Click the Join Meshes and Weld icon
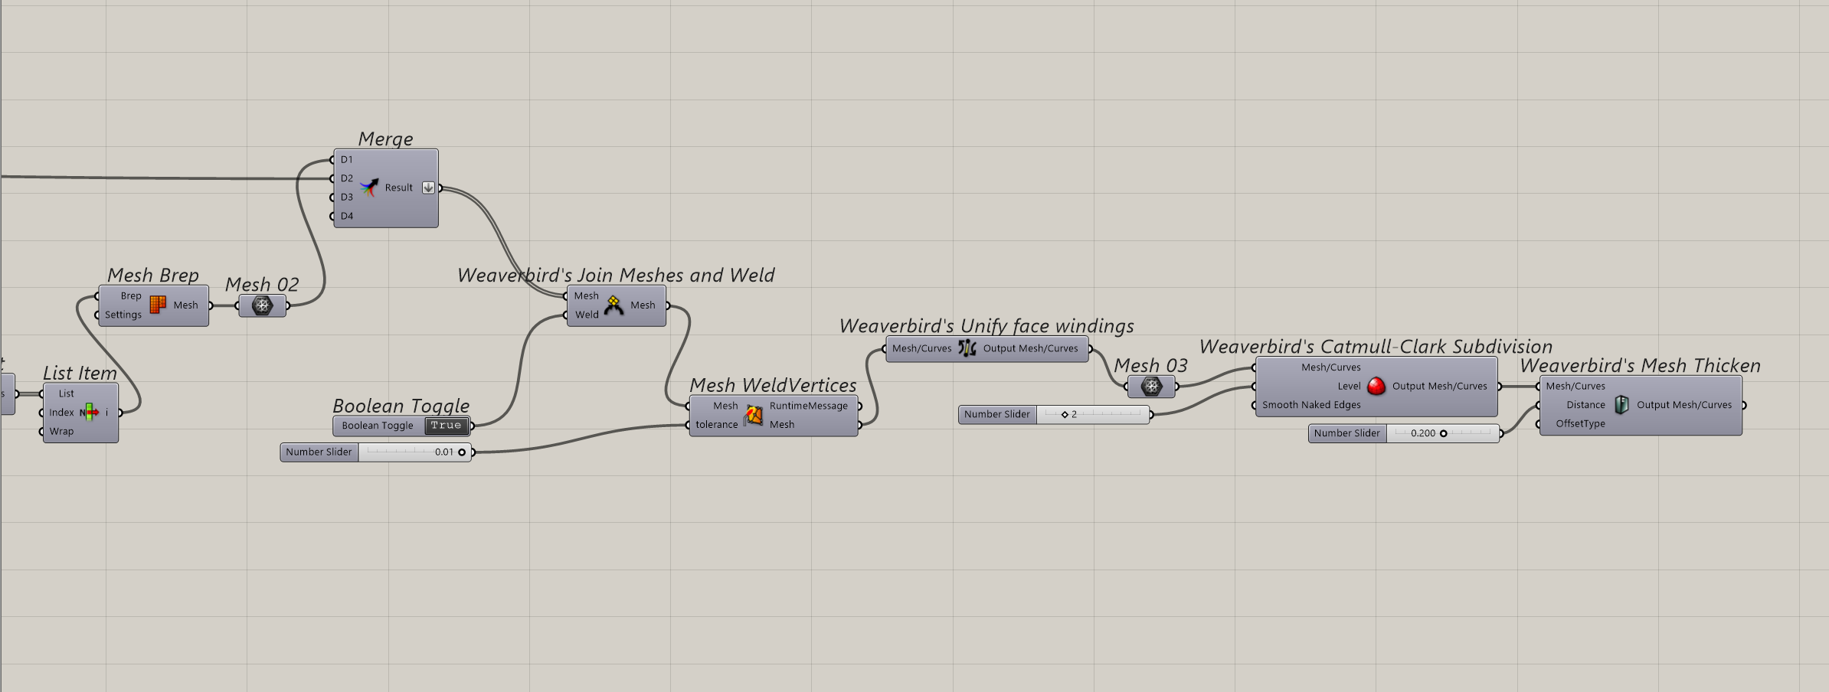The image size is (1829, 692). coord(613,305)
